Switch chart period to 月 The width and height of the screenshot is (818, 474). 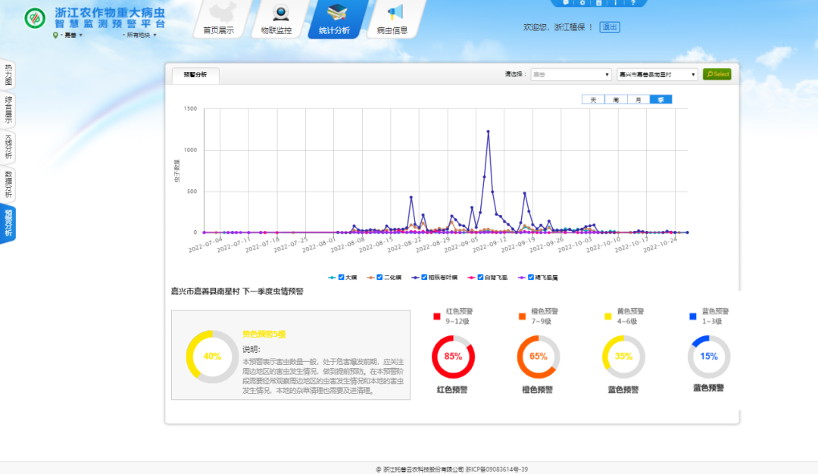638,100
